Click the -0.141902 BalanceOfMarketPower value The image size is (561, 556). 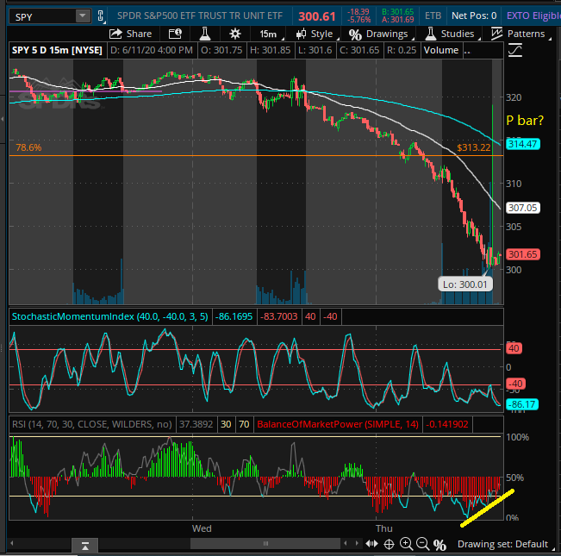click(447, 424)
